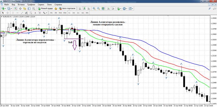Open the Графики menu
This screenshot has height=107, width=217.
(31, 5)
